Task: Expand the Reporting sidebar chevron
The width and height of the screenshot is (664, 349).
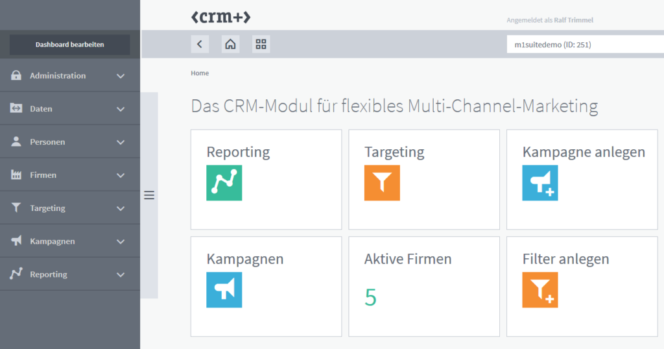Action: point(121,274)
